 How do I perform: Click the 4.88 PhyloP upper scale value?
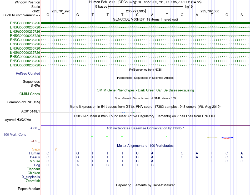[34, 128]
